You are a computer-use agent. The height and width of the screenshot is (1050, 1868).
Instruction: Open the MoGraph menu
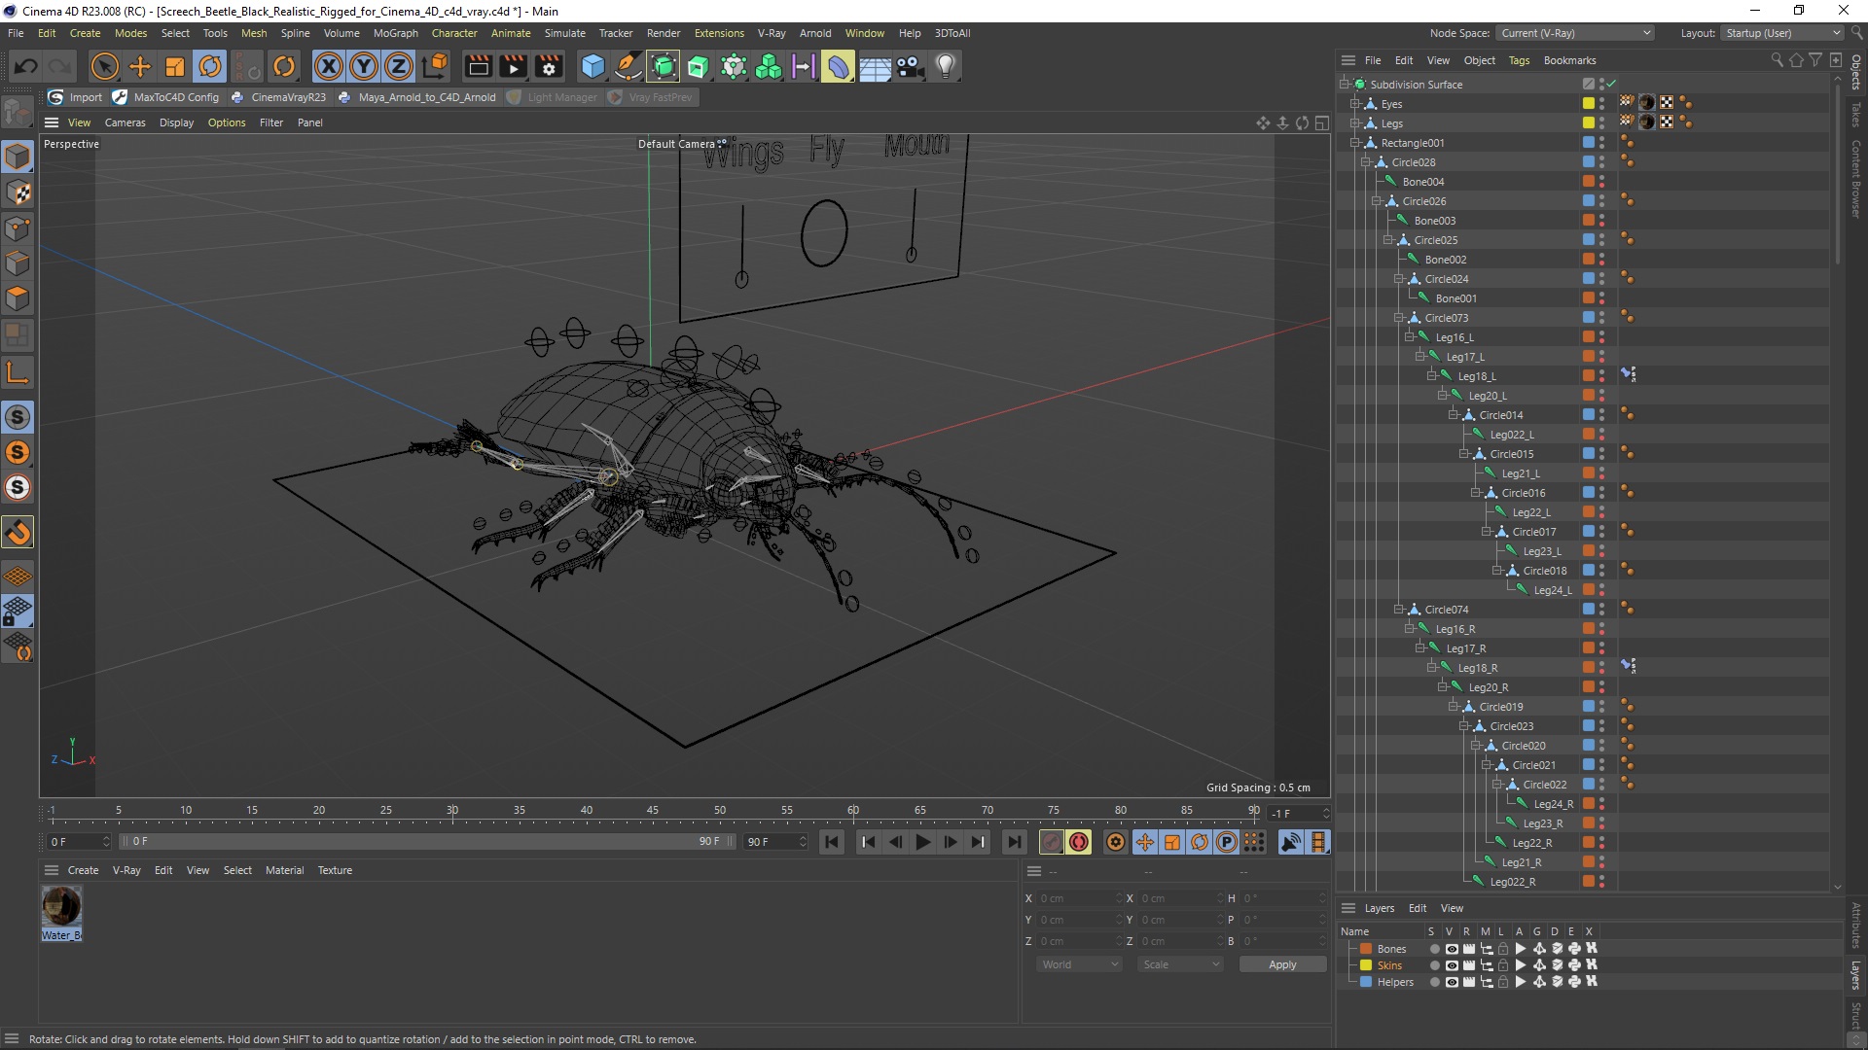pyautogui.click(x=395, y=33)
